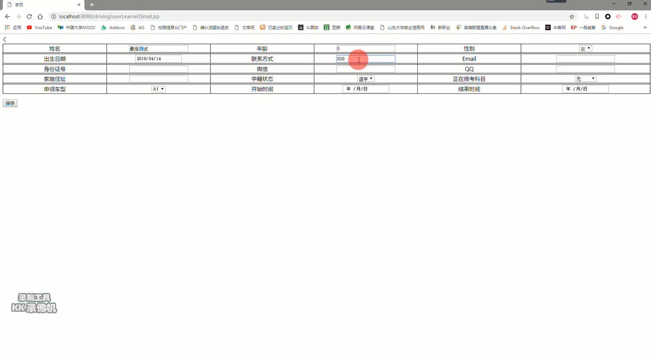Open the 性别 dropdown

click(586, 49)
